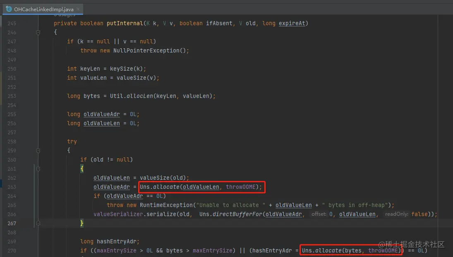Click Util.allocLen on line 253
This screenshot has height=257, width=453.
(131, 96)
